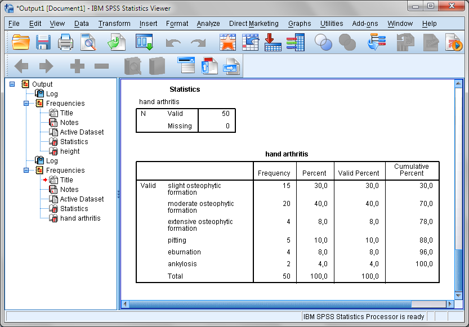469x327 pixels.
Task: Save the output with the floppy disk icon
Action: tap(43, 42)
